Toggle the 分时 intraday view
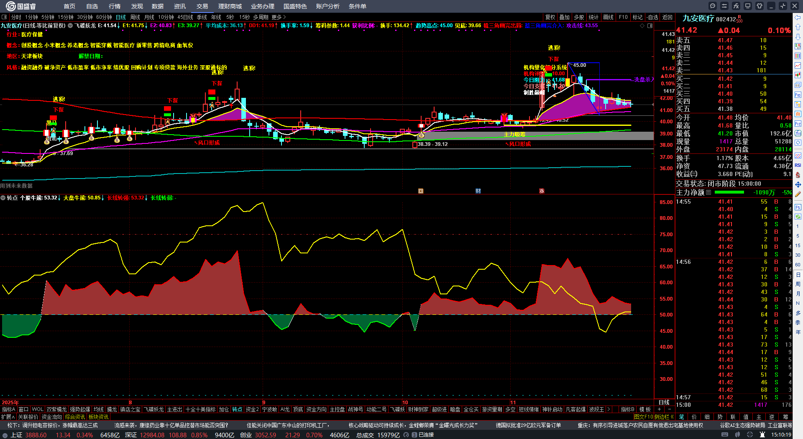This screenshot has height=439, width=803. (16, 17)
